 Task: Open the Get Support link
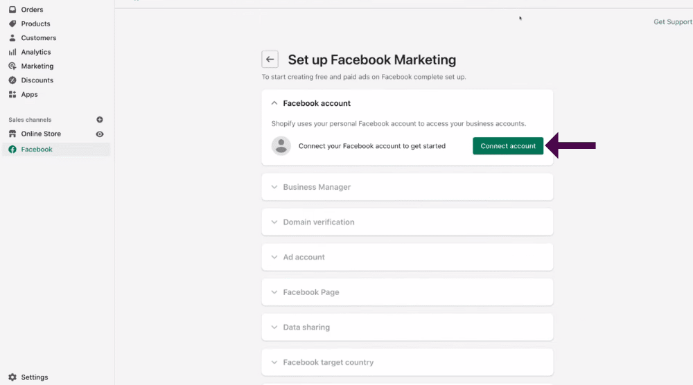[673, 21]
